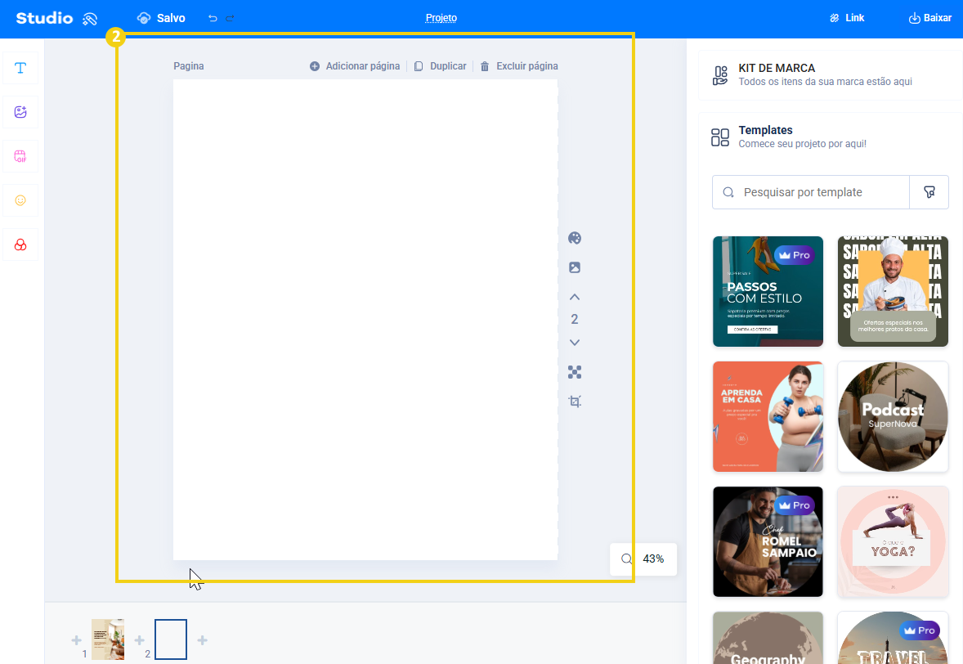
Task: Select the Passos com Estilo template
Action: (768, 291)
